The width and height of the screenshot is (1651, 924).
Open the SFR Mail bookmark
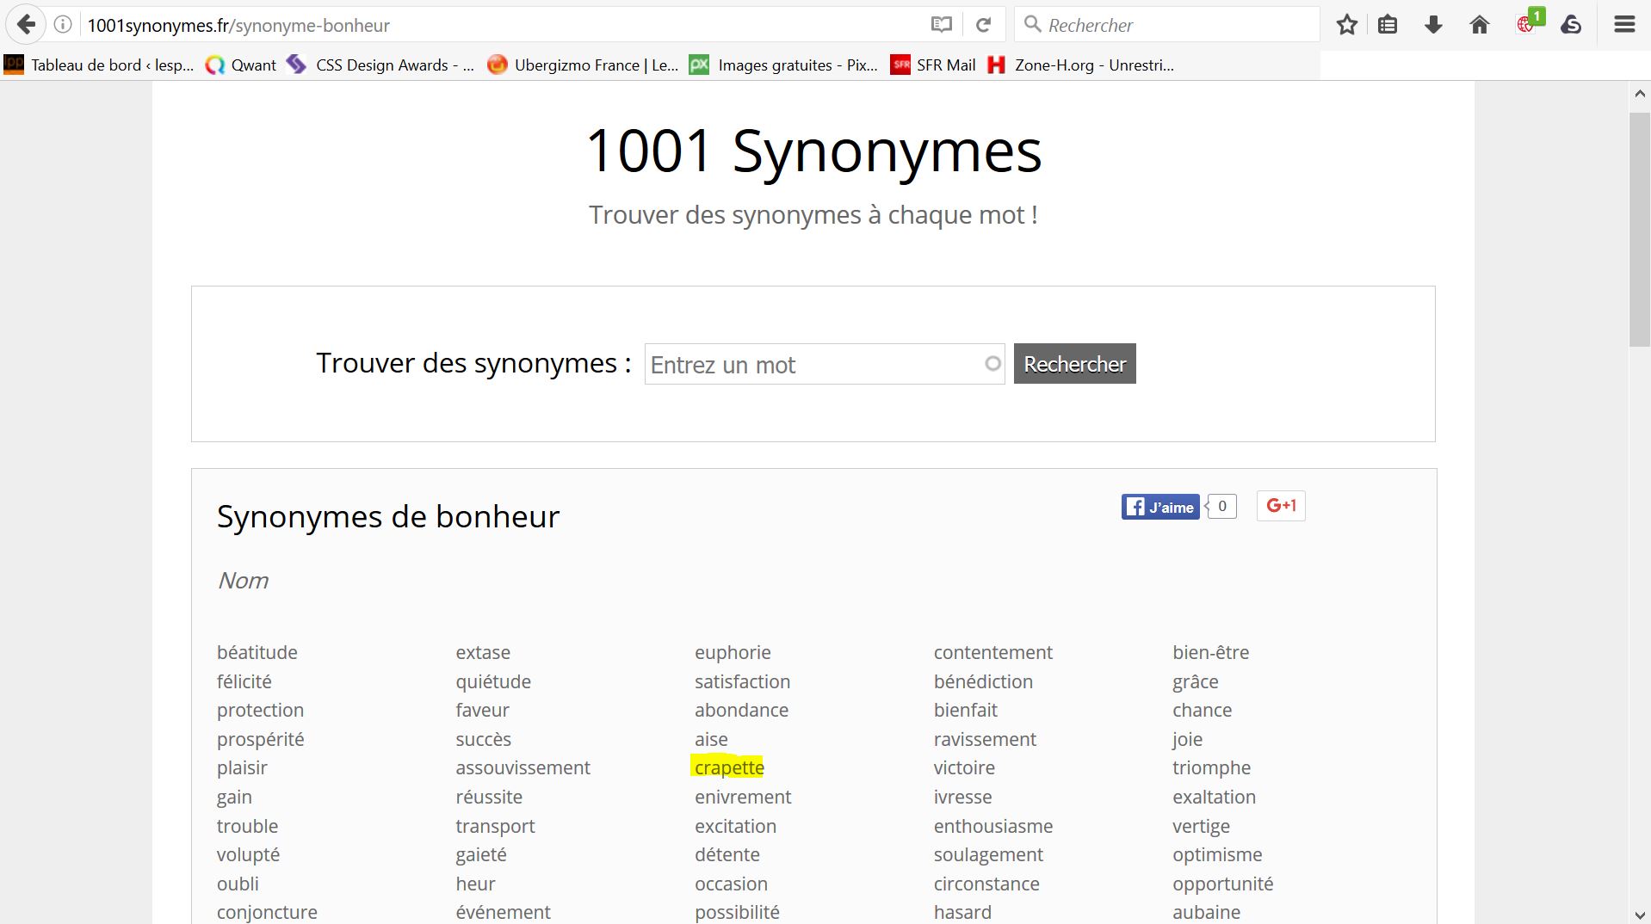[934, 65]
